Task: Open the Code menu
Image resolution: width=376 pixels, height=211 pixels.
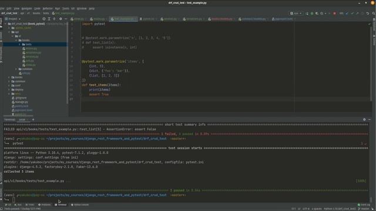Action: point(37,8)
